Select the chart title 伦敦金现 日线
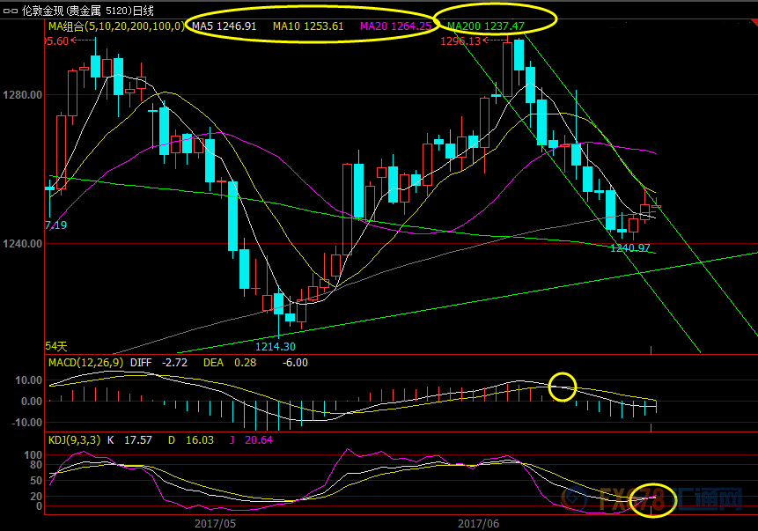 86,10
